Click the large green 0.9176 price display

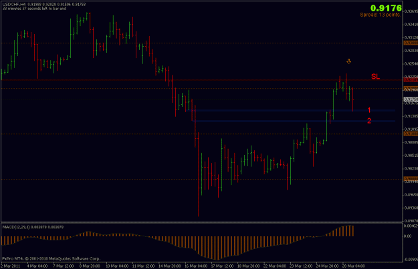pos(386,8)
